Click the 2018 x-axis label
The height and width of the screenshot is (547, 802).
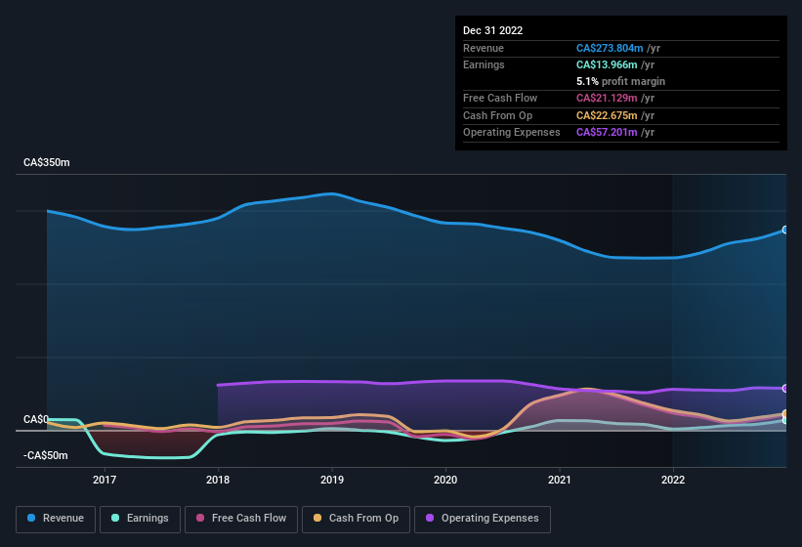218,480
